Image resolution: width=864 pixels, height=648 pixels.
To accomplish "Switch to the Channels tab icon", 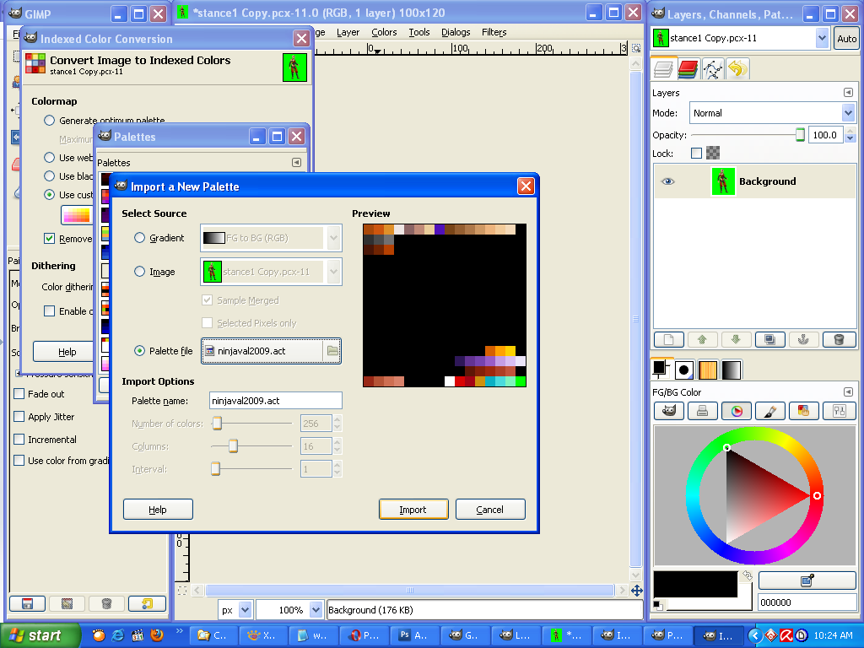I will 688,69.
